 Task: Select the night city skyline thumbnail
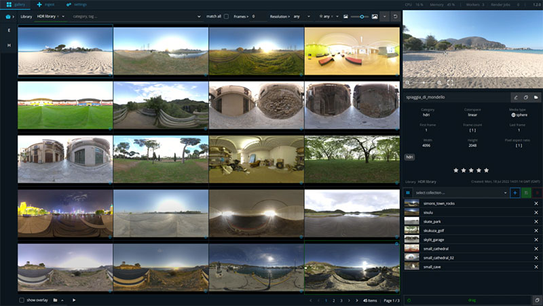(65, 213)
